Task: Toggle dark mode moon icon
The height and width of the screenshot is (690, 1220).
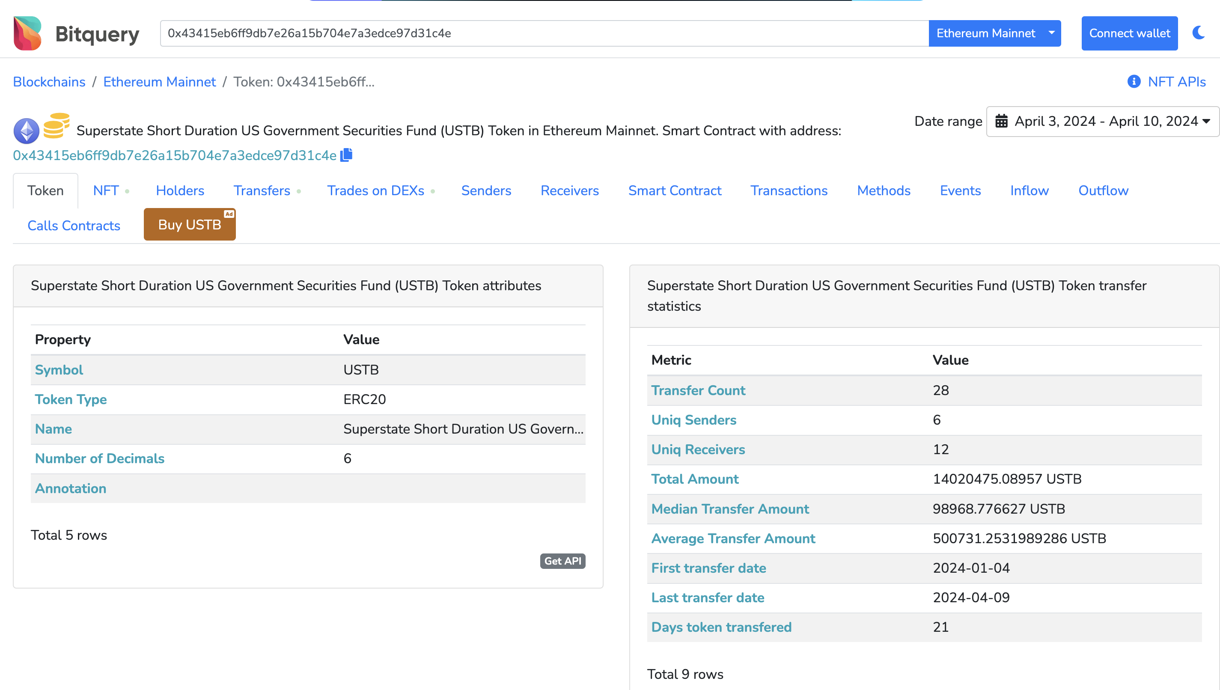Action: click(1199, 33)
